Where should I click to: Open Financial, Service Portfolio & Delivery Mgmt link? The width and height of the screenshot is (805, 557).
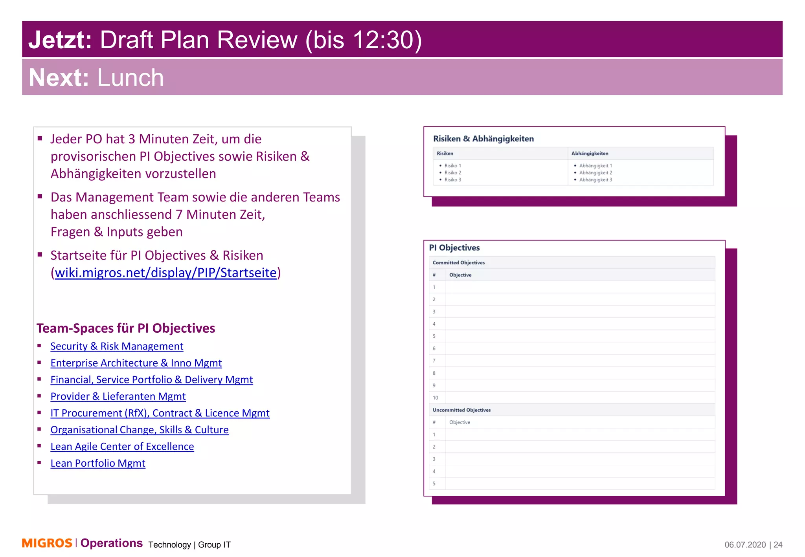point(152,379)
